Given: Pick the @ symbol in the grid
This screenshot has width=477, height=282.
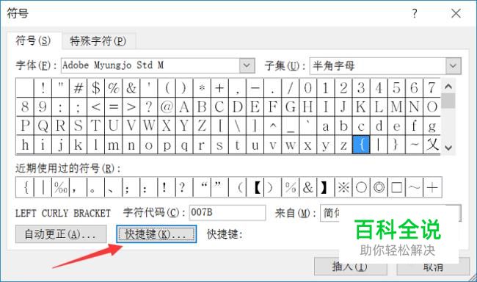Looking at the screenshot, I should (x=166, y=107).
